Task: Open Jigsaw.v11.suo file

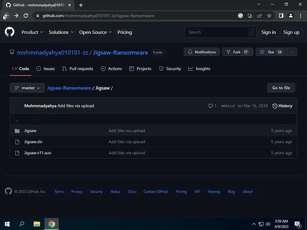Action: [x=37, y=153]
